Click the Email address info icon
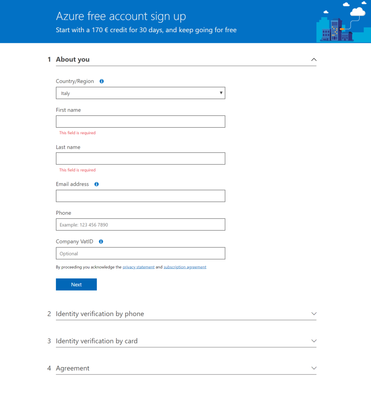371x402 pixels. tap(97, 184)
